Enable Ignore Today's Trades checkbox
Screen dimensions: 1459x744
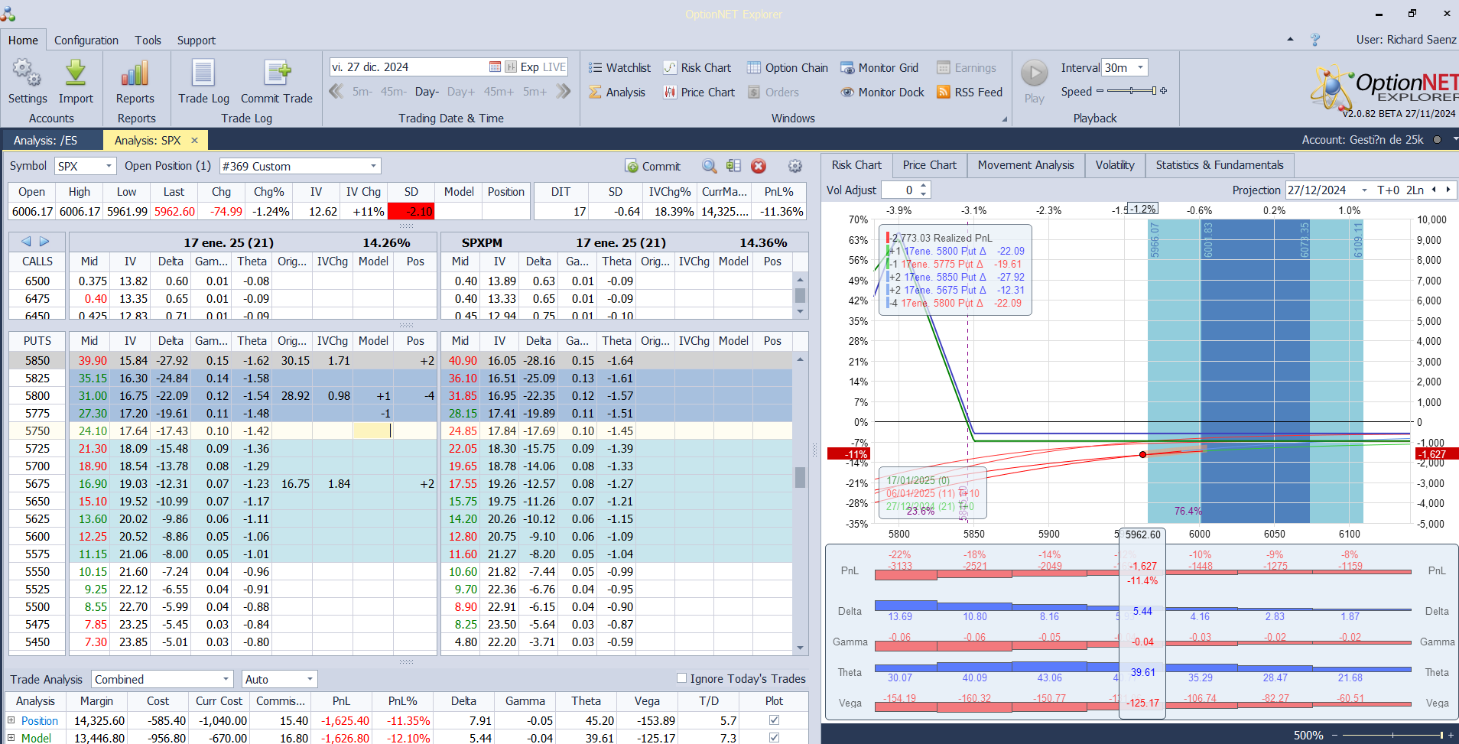click(681, 678)
